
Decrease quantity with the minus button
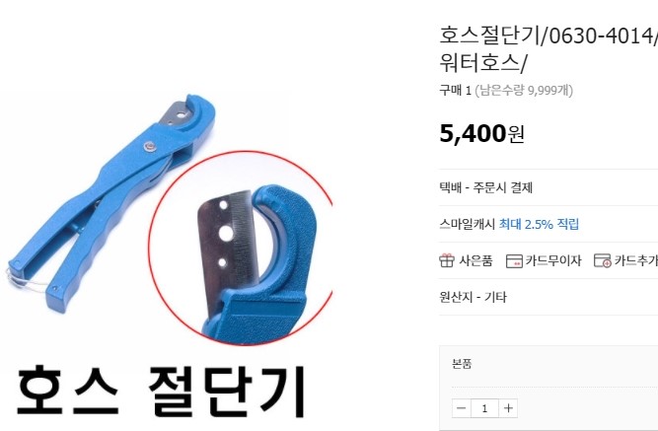461,408
